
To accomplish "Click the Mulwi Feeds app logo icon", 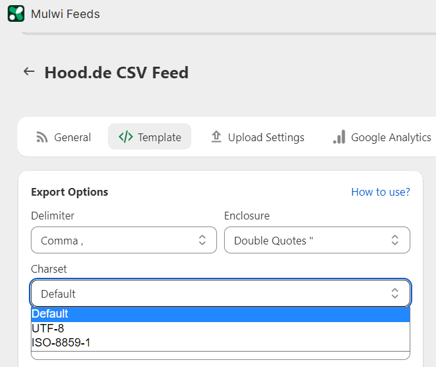I will click(x=16, y=13).
